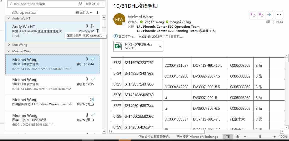Toggle complete checkmark on 10/31DHL收货明细 email

point(93,59)
